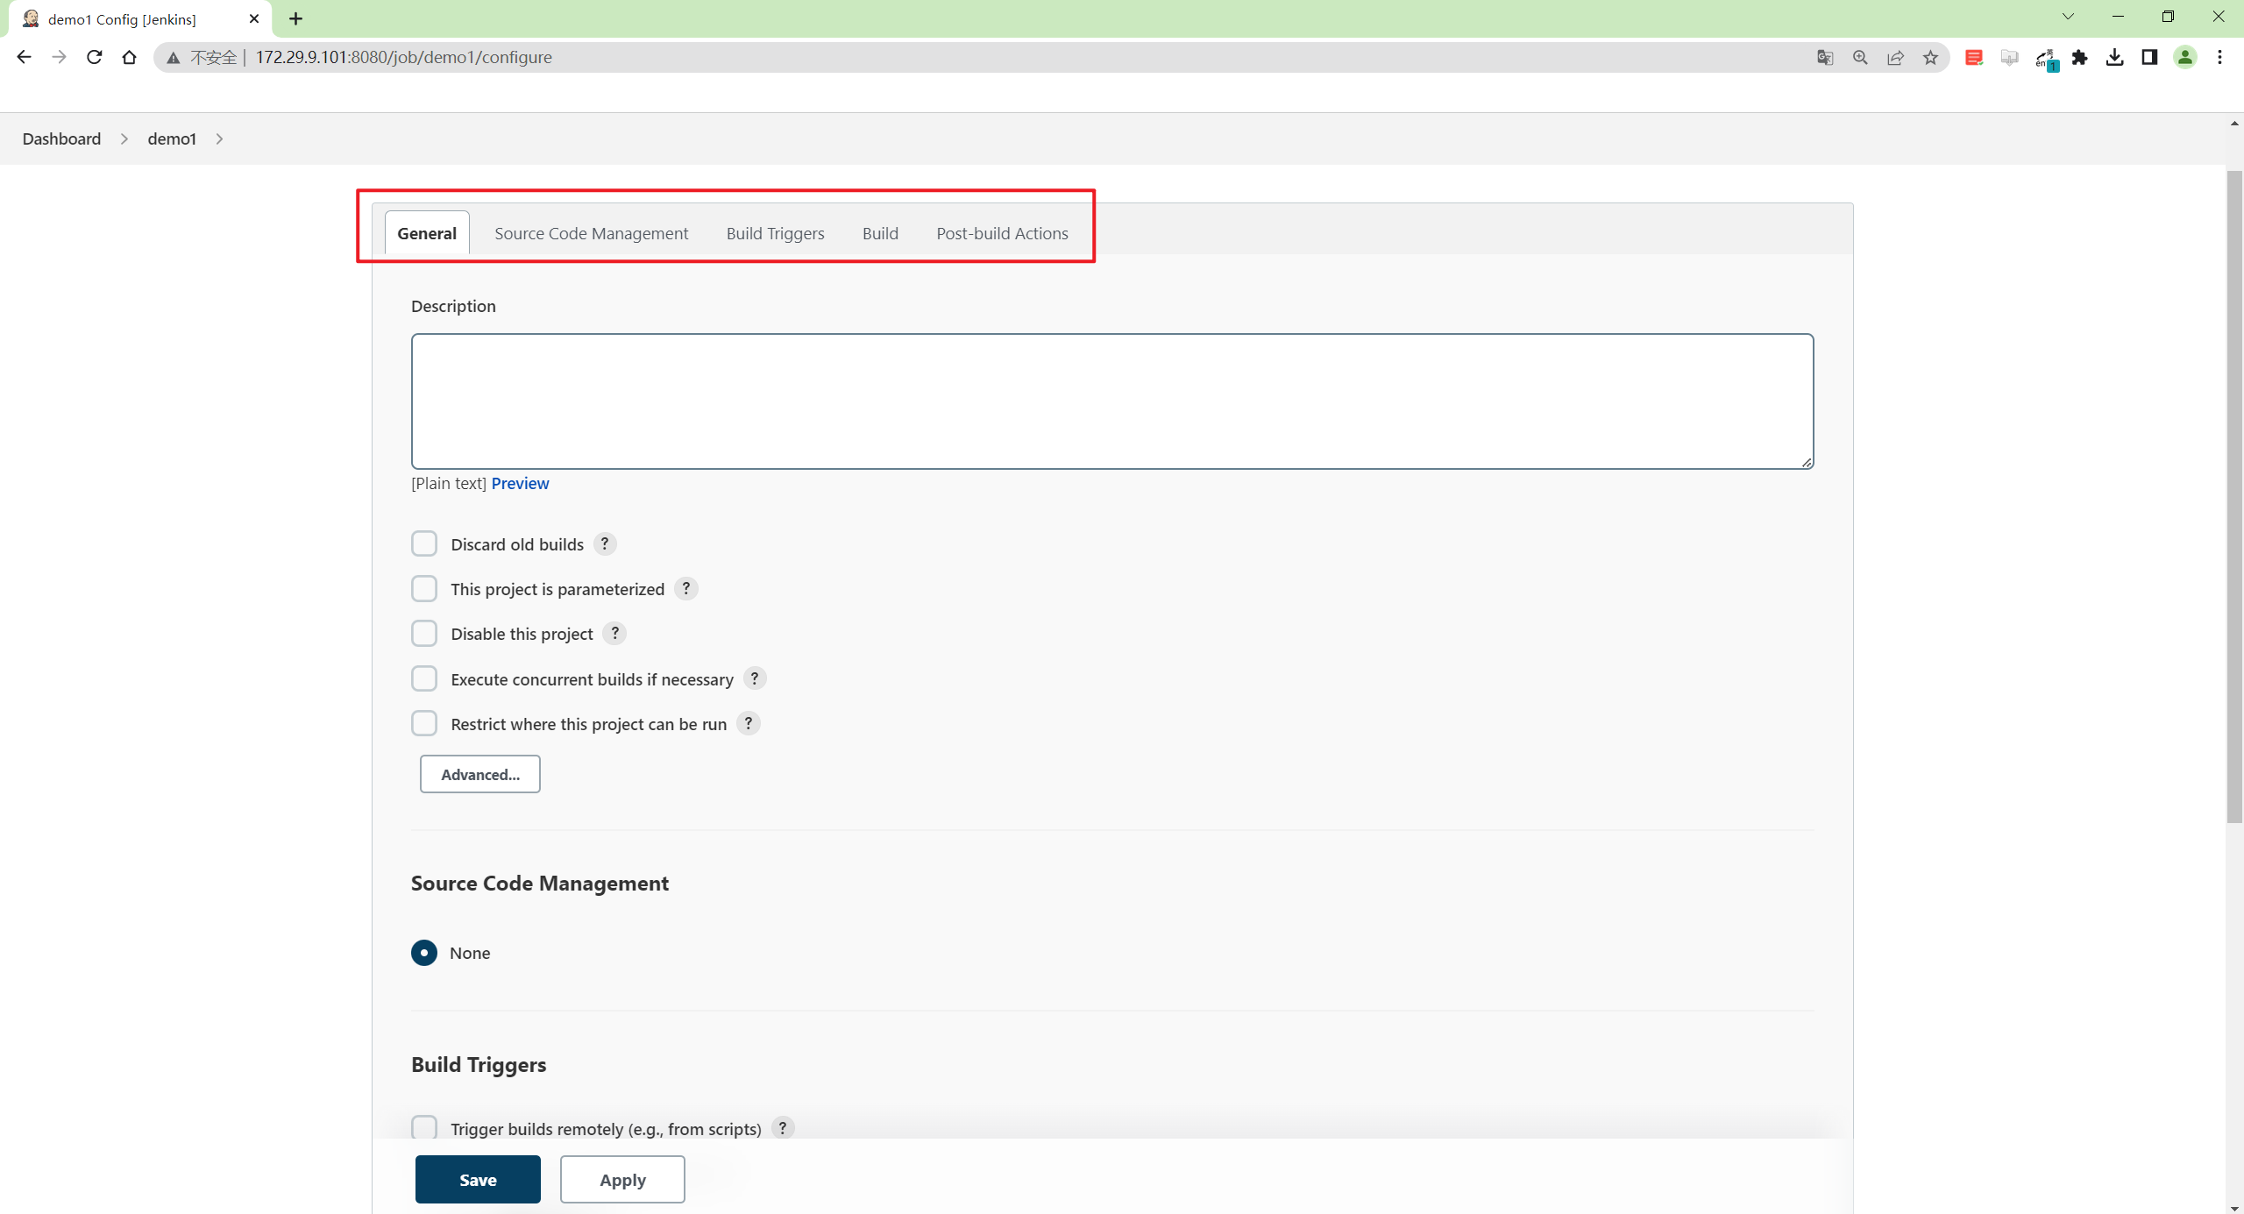Open help for Discard old builds

[605, 543]
